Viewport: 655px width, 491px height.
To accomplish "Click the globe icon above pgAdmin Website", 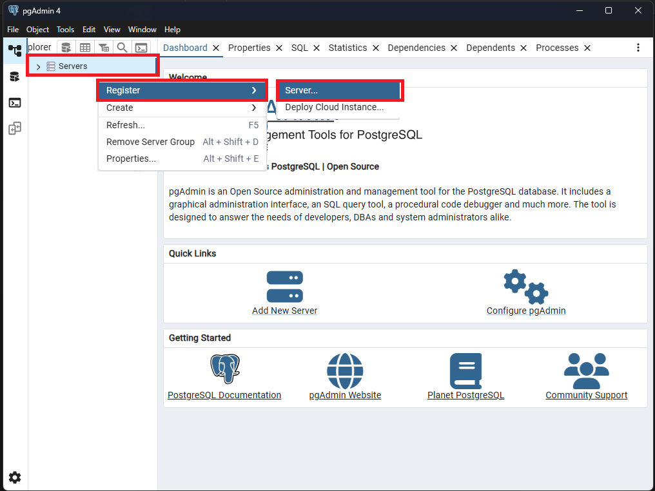I will (x=345, y=371).
